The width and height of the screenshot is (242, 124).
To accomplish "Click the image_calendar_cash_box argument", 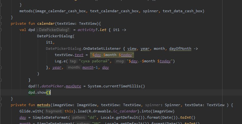I will pos(60,11).
